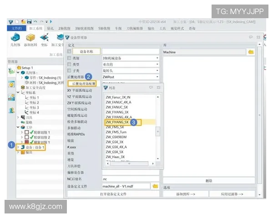Switch to the 钻孔 ribbon tab
The image size is (273, 218).
(x=50, y=28)
